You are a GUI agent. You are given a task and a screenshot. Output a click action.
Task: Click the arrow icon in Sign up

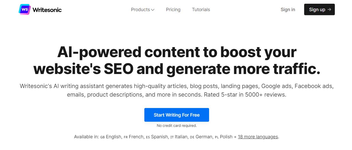(329, 9)
